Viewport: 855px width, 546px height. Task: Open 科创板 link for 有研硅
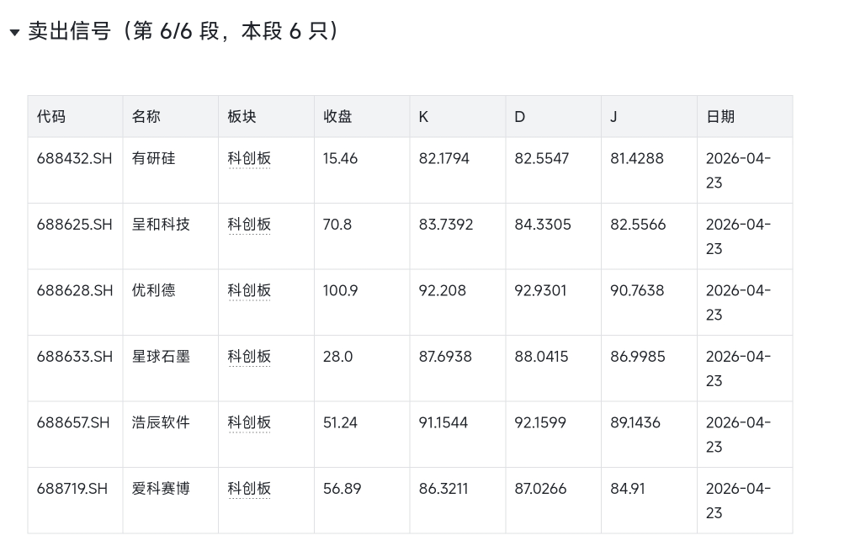click(249, 158)
